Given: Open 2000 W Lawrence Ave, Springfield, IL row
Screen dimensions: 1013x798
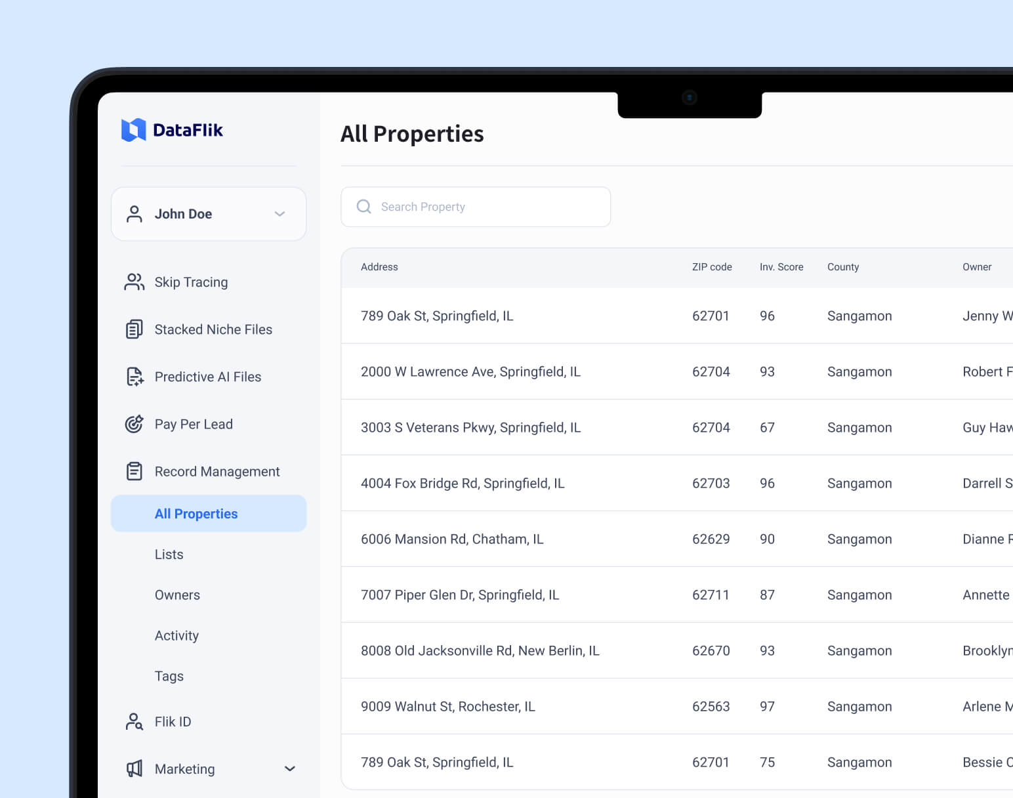Looking at the screenshot, I should point(677,371).
